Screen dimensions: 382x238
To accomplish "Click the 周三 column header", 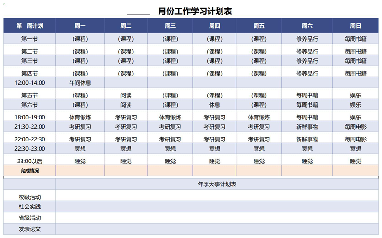I will pos(170,26).
